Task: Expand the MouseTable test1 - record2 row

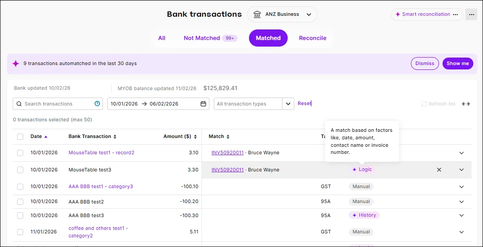Action: (461, 153)
